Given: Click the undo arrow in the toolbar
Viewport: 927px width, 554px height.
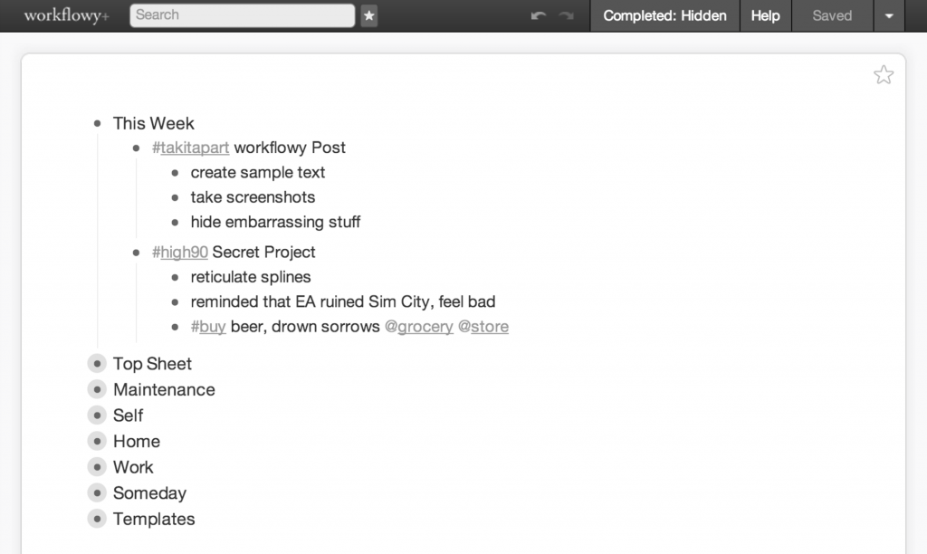Looking at the screenshot, I should (x=538, y=14).
